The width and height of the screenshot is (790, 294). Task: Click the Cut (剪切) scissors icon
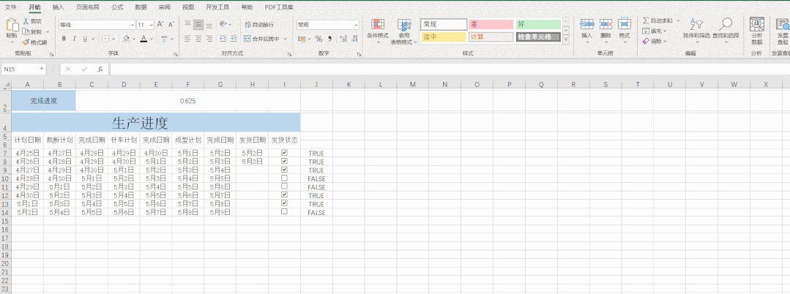click(x=26, y=21)
